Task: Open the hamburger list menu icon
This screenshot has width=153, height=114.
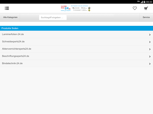Action: click(7, 8)
